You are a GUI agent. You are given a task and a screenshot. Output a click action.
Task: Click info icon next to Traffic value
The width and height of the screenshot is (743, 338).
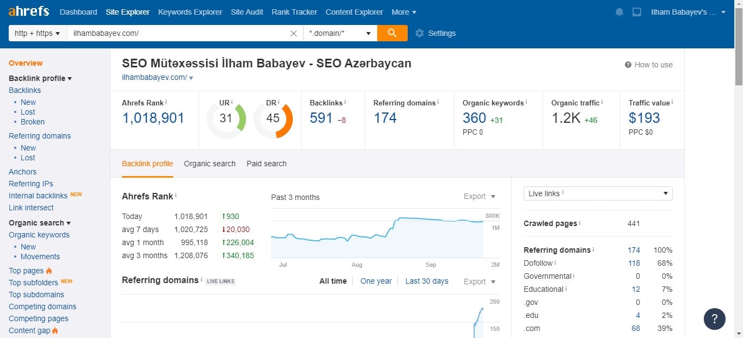pyautogui.click(x=673, y=102)
